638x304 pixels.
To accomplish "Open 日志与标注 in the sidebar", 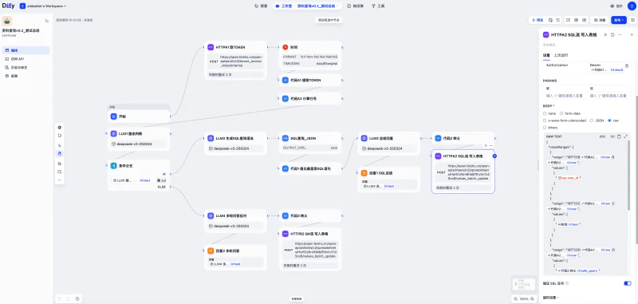I will (26, 68).
